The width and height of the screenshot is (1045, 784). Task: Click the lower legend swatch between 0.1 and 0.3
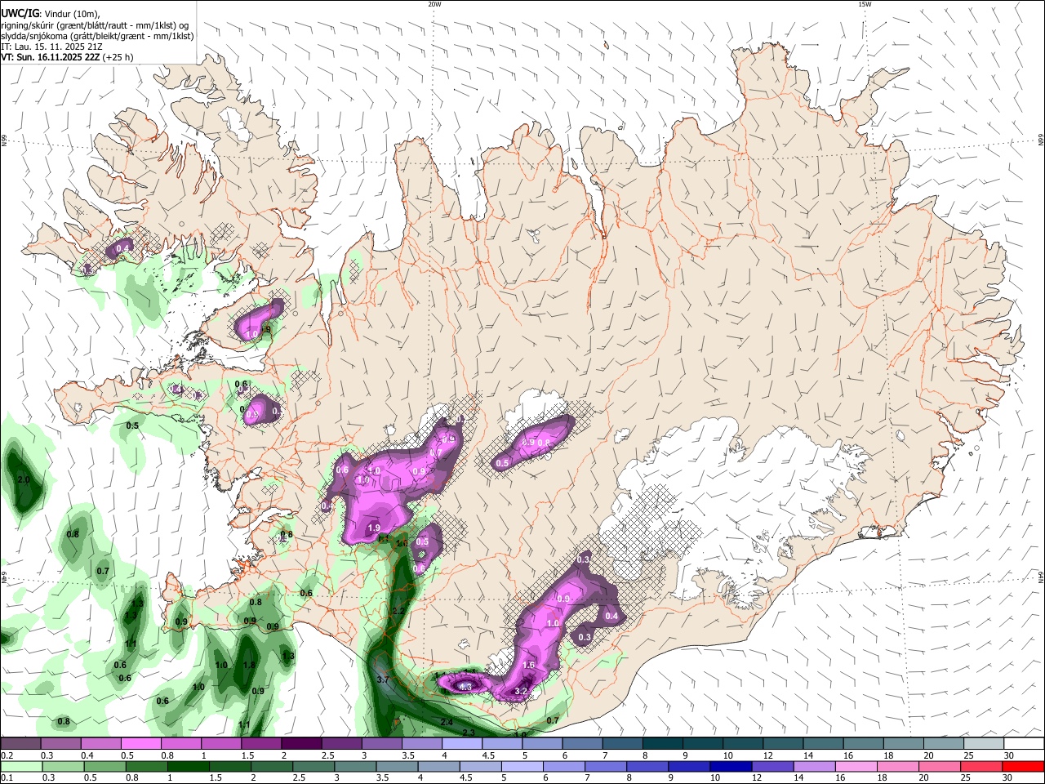[20, 767]
